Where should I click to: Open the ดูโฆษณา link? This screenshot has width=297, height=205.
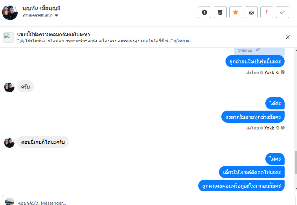point(183,41)
